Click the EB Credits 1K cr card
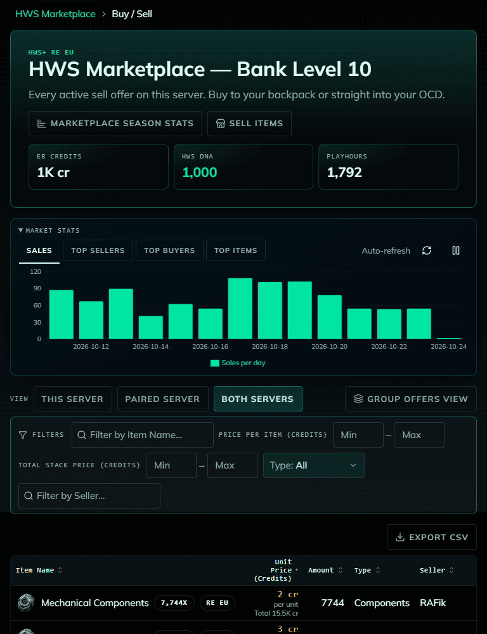This screenshot has height=634, width=487. pos(98,167)
